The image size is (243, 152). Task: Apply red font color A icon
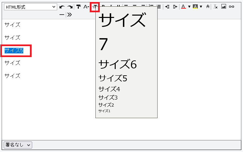click(x=183, y=7)
